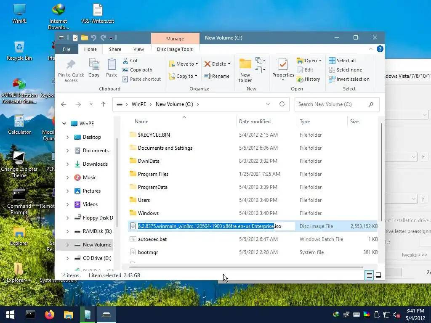Open file History in ribbon

(309, 79)
